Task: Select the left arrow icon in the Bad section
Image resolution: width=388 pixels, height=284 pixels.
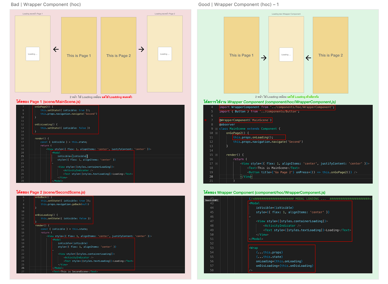Action: pyautogui.click(x=56, y=49)
